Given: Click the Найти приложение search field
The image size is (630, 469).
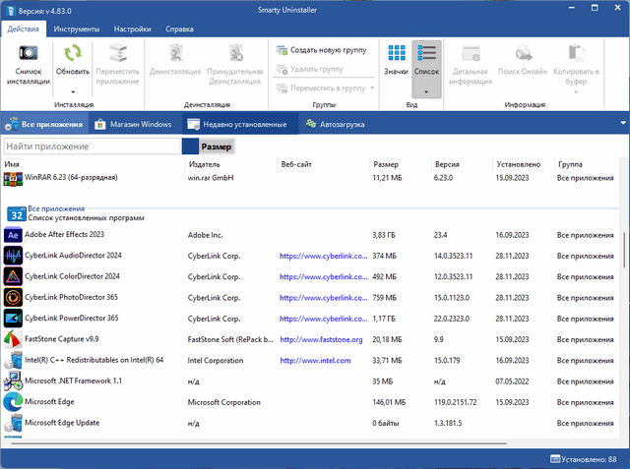Looking at the screenshot, I should coord(93,147).
